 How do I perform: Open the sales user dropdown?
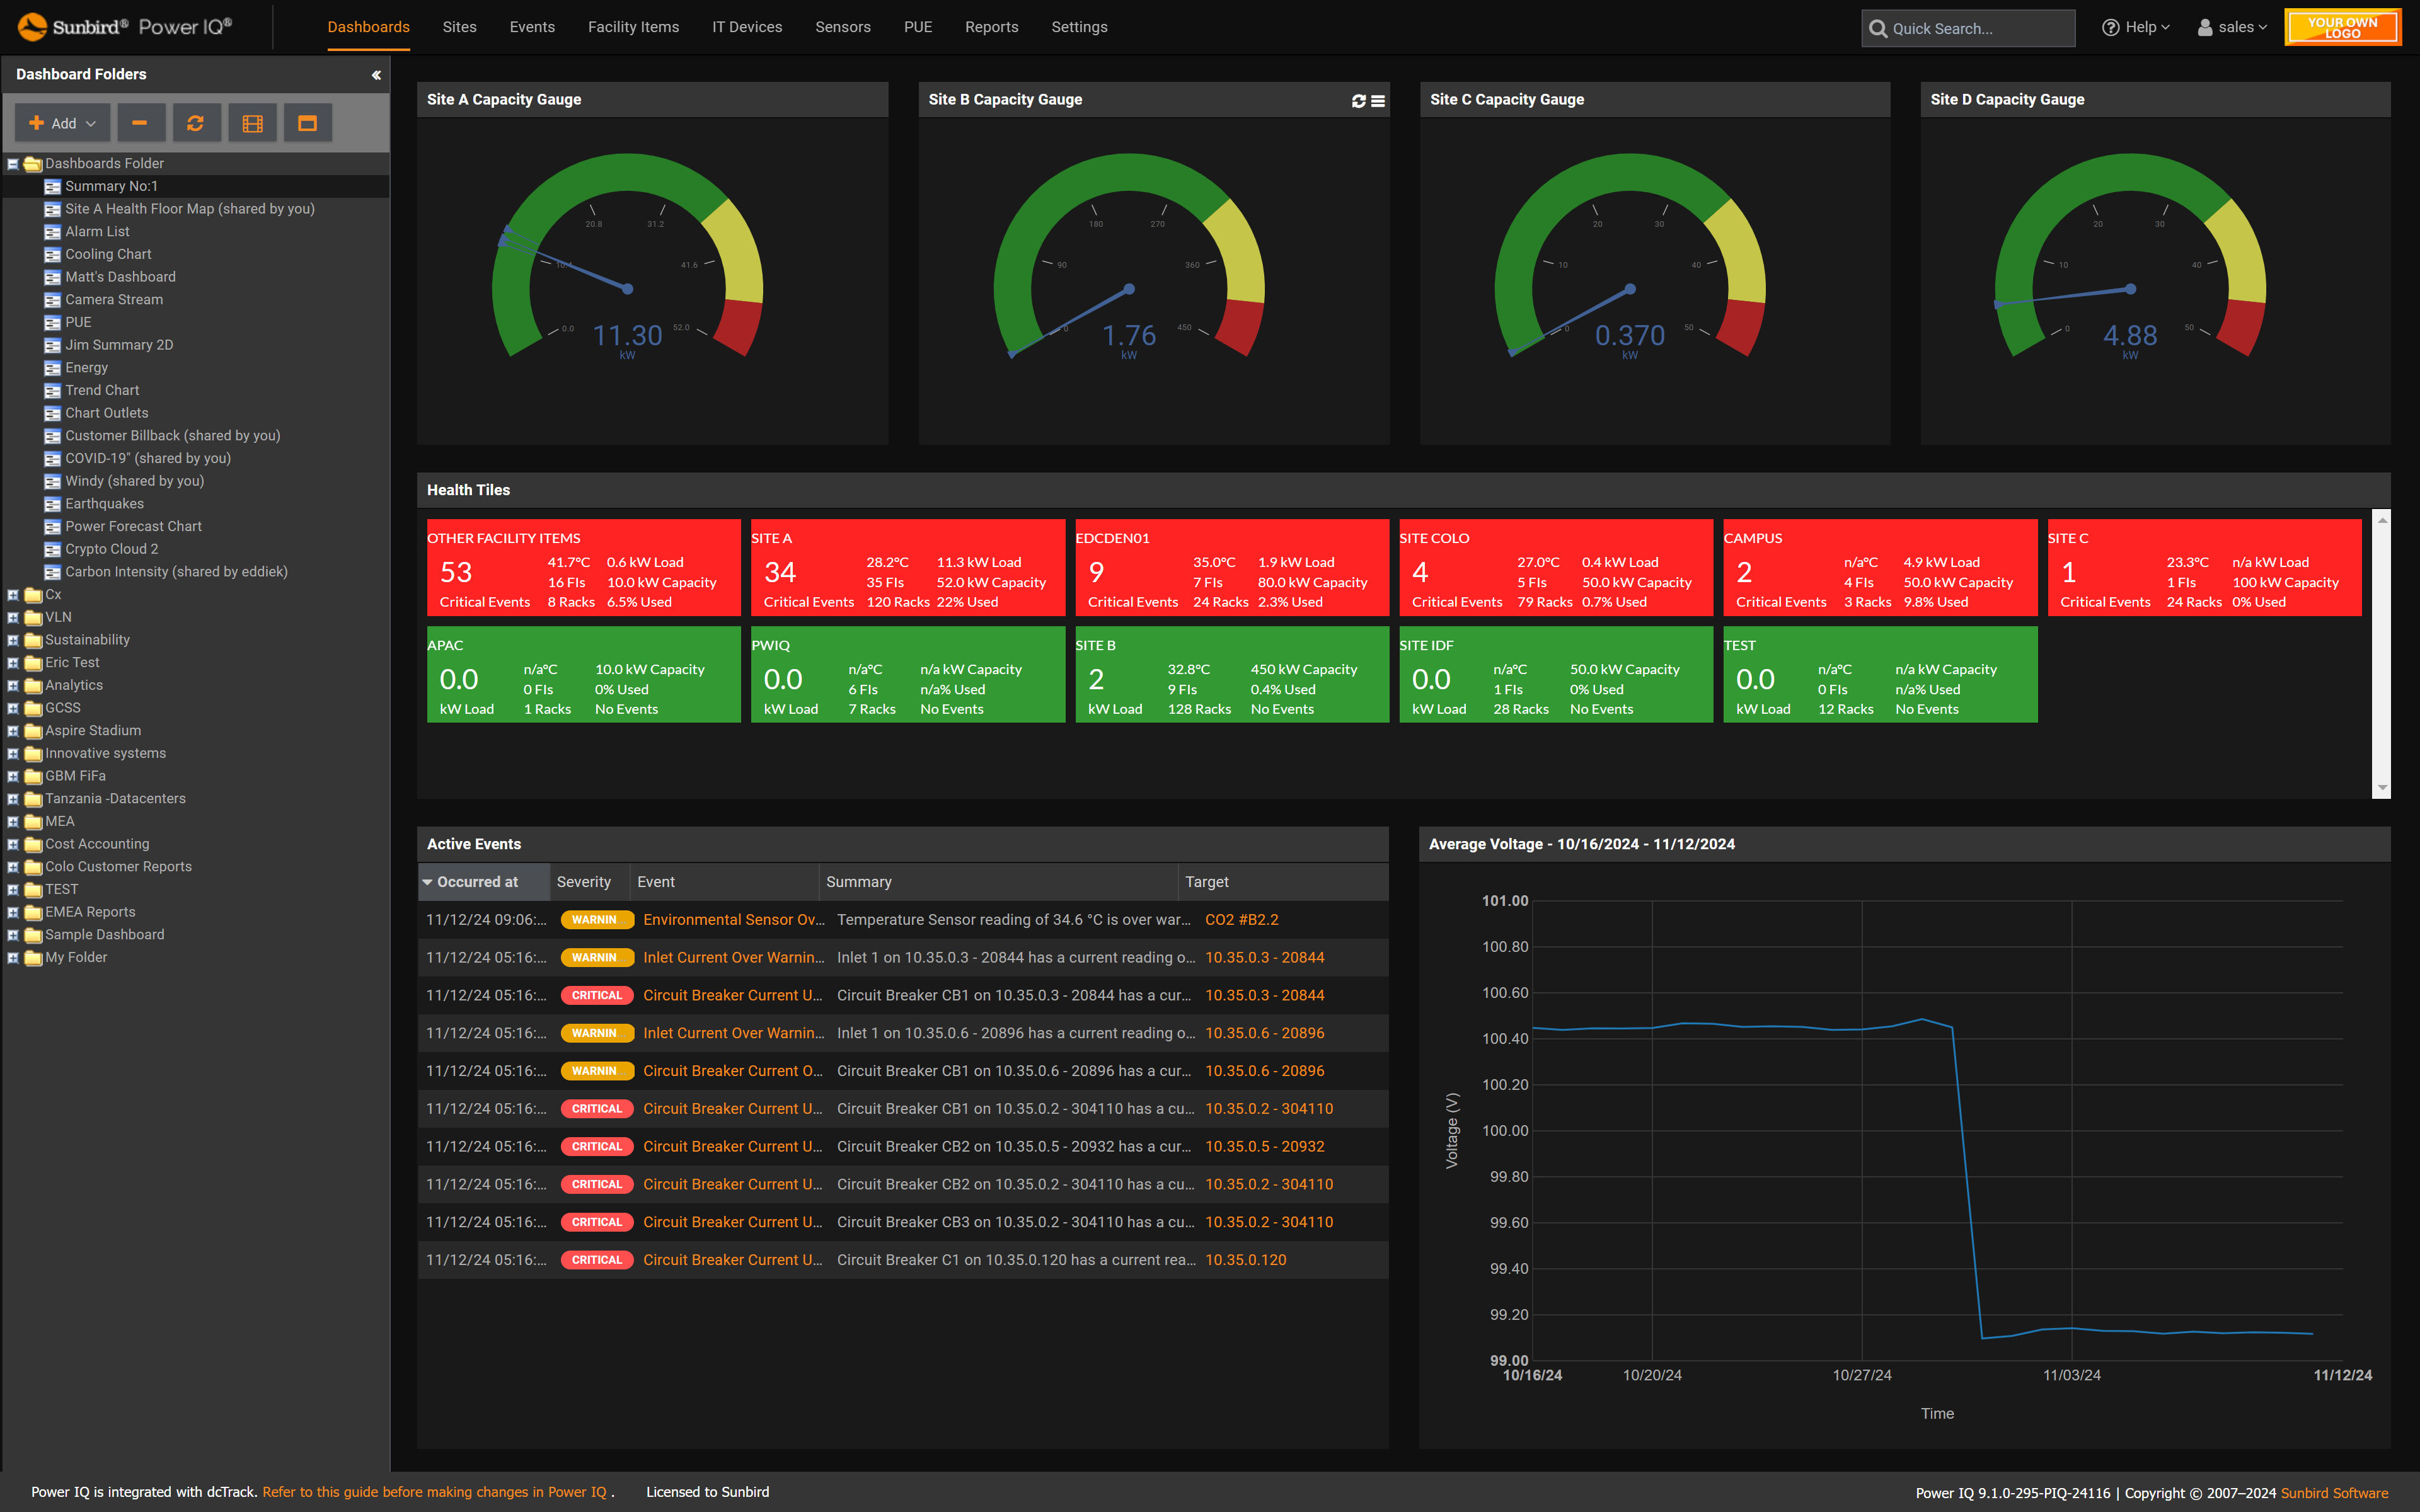2232,27
